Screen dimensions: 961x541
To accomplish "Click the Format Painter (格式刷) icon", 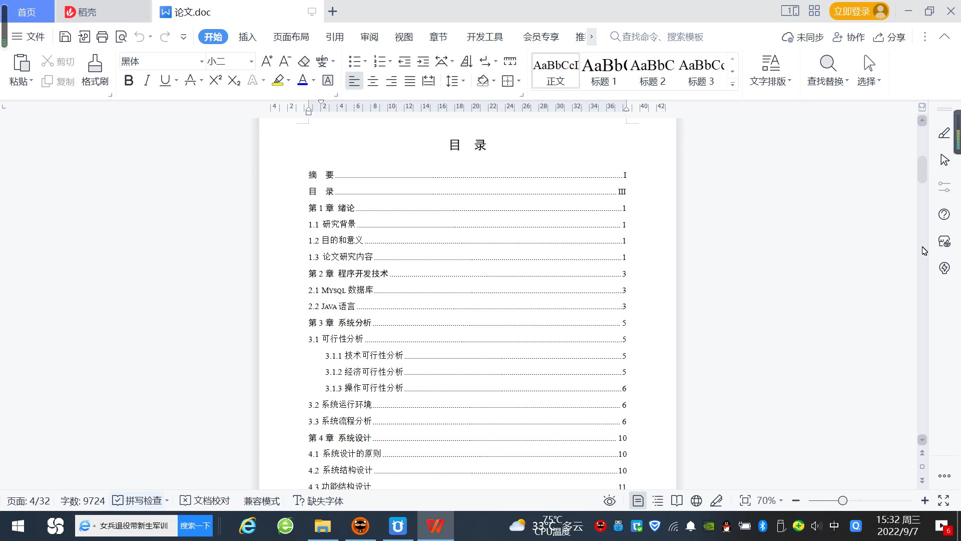I will tap(95, 70).
